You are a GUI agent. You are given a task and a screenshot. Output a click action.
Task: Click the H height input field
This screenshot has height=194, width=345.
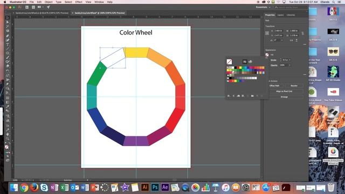[294, 36]
